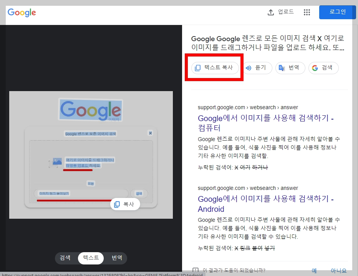Viewport: 358px width, 276px height.
Task: Click the 텍스트 복사 button
Action: (215, 68)
